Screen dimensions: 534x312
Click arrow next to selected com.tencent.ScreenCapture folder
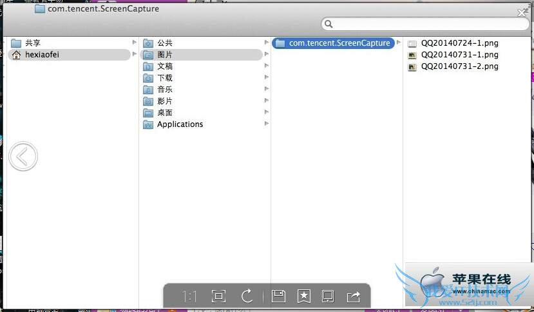tap(399, 43)
